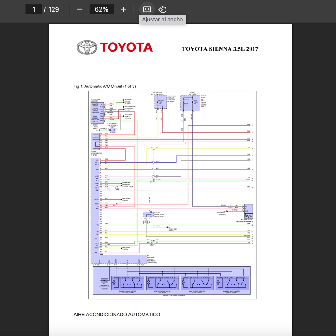Screen dimensions: 336x336
Task: Click the page number input field
Action: [x=34, y=9]
